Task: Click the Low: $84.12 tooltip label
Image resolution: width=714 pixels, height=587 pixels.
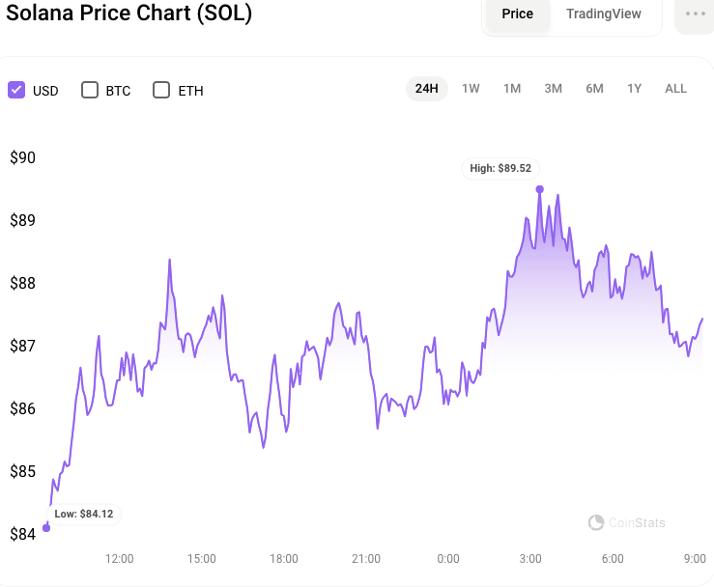Action: [84, 514]
